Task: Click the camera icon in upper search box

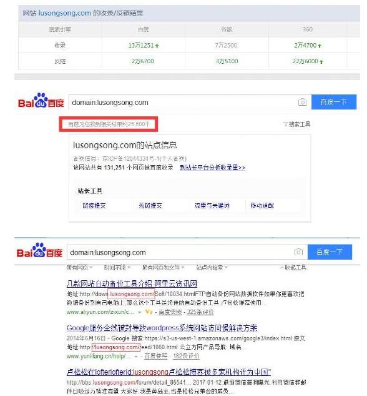Action: point(302,102)
